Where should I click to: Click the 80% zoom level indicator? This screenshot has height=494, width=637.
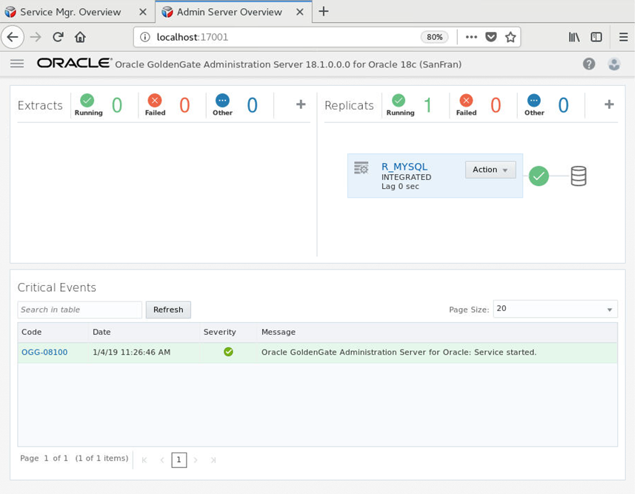tap(434, 37)
